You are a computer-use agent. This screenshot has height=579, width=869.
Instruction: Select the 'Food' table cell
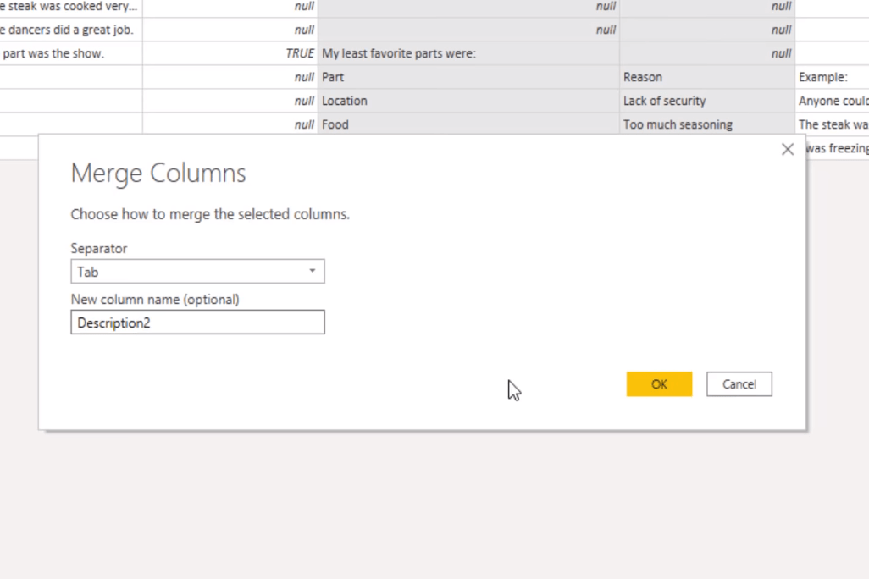tap(468, 124)
